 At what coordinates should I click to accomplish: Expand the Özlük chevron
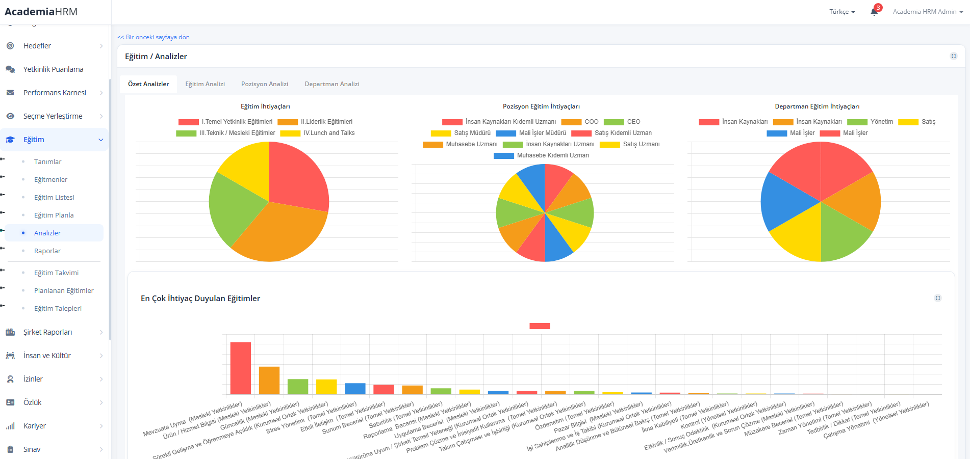coord(101,402)
